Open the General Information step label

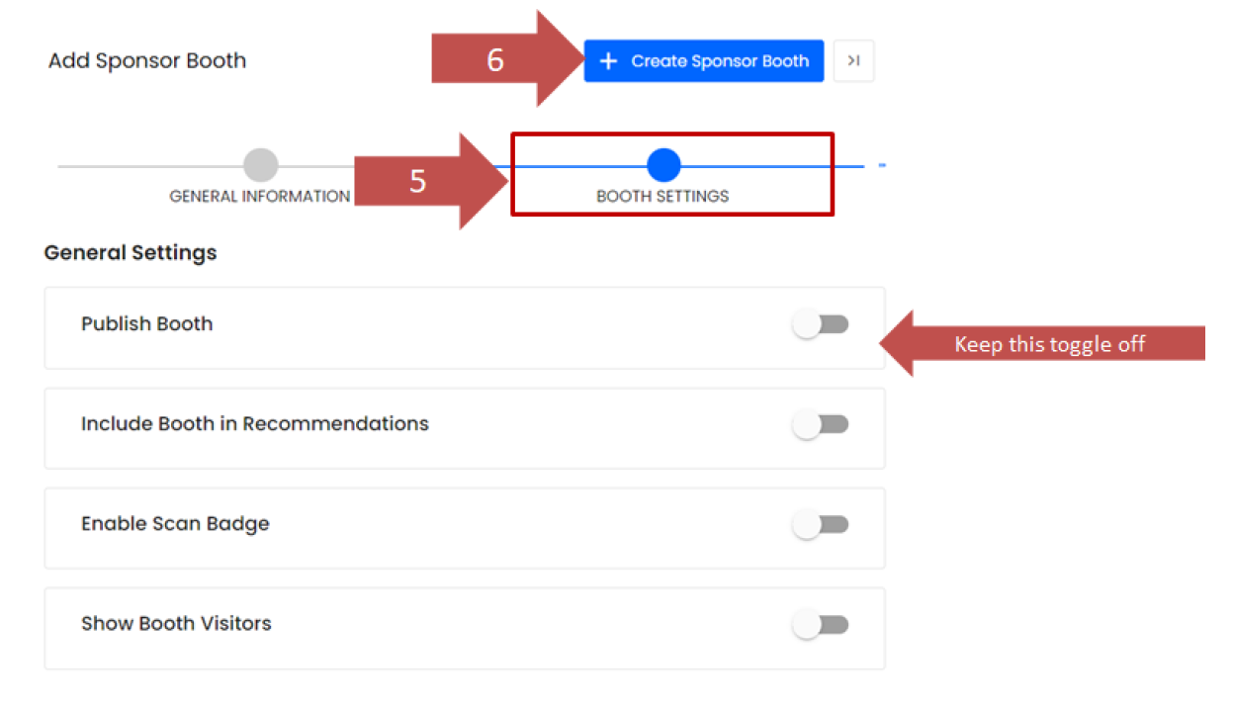259,196
